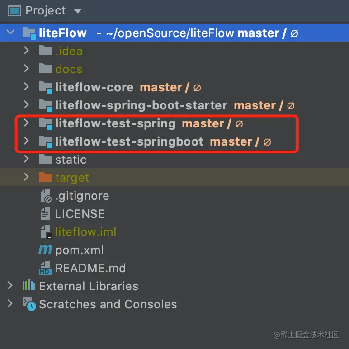Expand the liteflow-core module chevron

26,86
